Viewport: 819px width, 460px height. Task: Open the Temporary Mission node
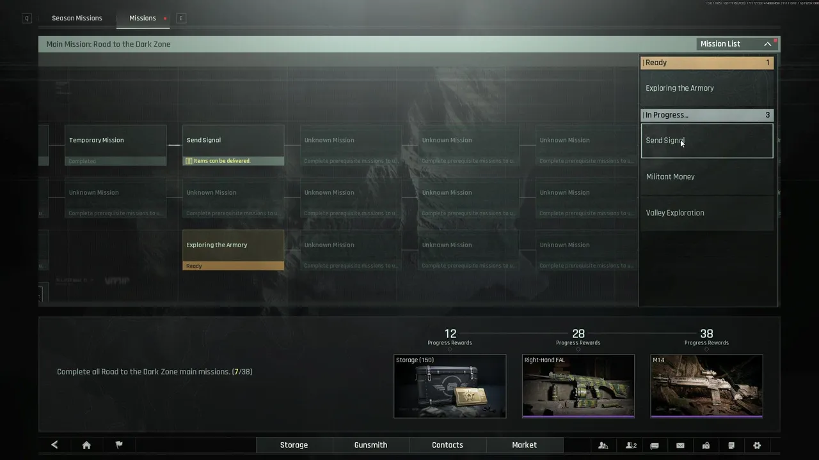coord(115,145)
